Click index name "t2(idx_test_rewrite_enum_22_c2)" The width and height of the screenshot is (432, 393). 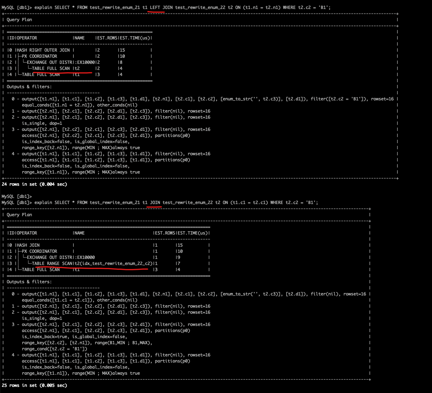[x=113, y=264]
